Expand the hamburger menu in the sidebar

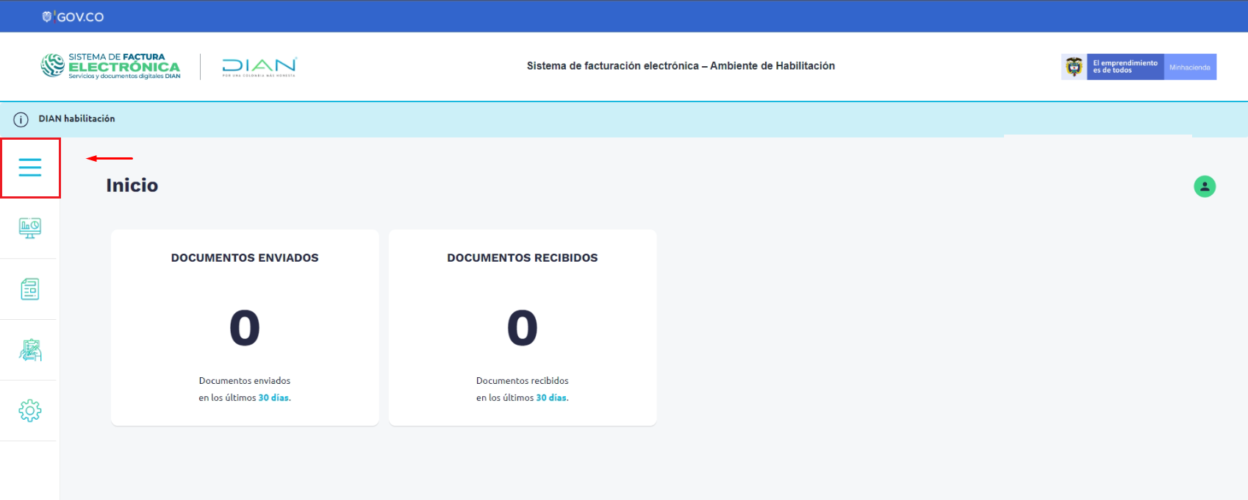point(30,168)
